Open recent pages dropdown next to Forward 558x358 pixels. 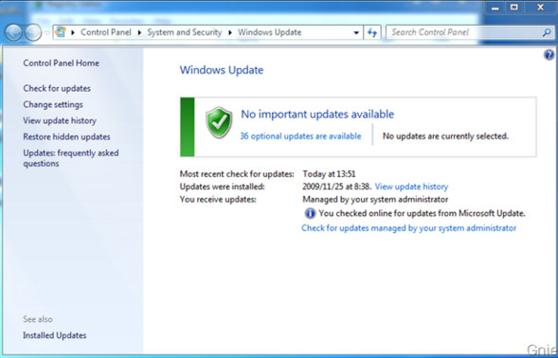(46, 33)
